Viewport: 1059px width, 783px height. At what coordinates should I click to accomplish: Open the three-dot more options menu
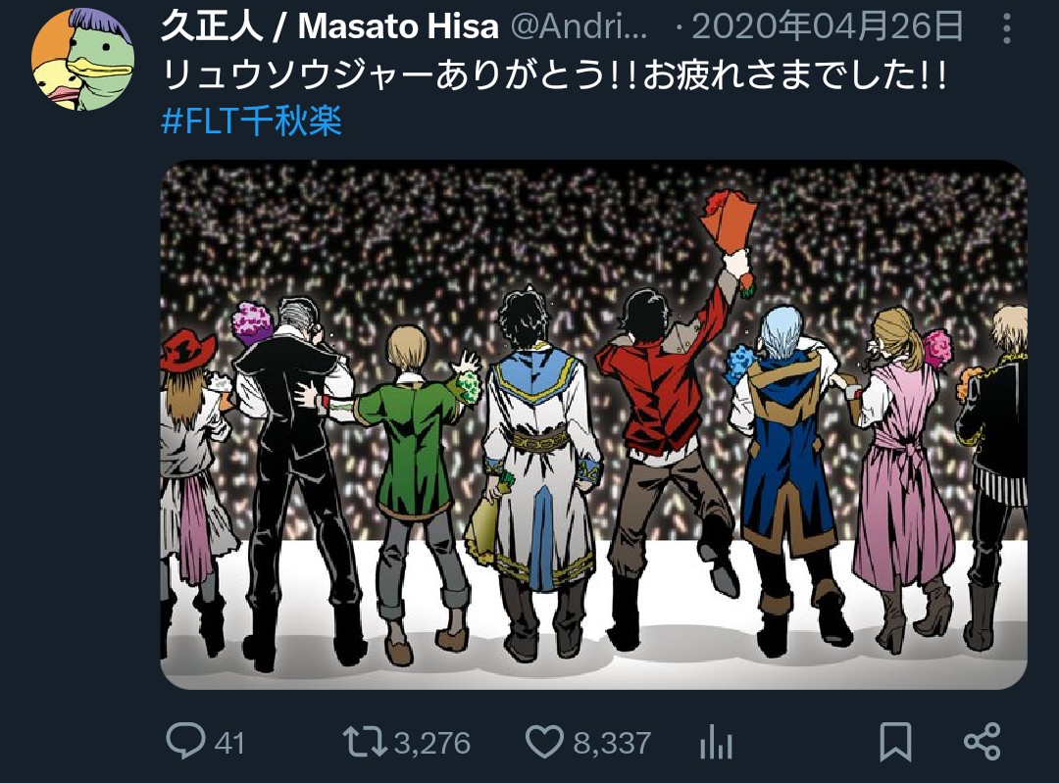(x=1006, y=29)
